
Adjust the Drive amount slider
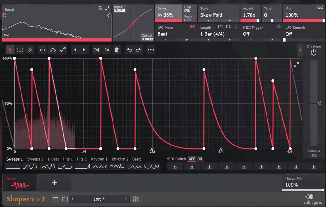pyautogui.click(x=169, y=20)
